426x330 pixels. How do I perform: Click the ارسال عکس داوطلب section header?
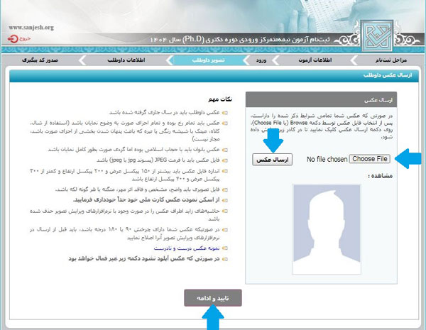tap(396, 74)
